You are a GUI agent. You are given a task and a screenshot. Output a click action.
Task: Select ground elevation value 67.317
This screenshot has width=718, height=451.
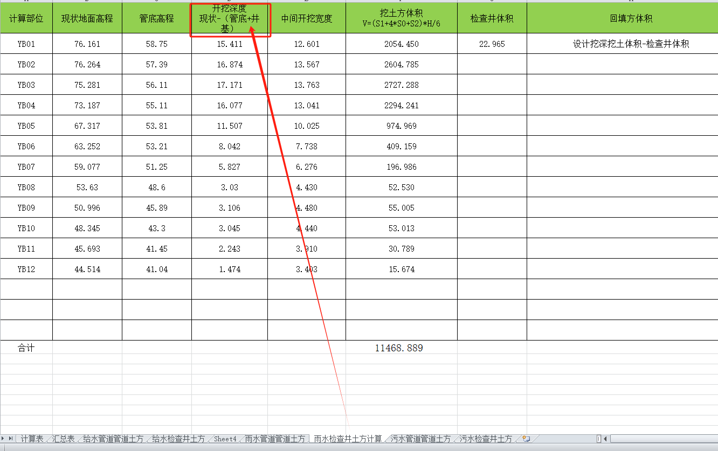coord(87,126)
